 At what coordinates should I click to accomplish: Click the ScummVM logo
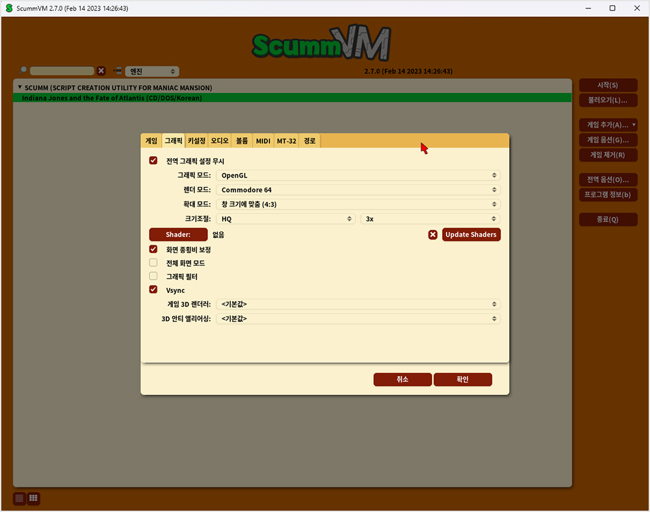pos(322,43)
